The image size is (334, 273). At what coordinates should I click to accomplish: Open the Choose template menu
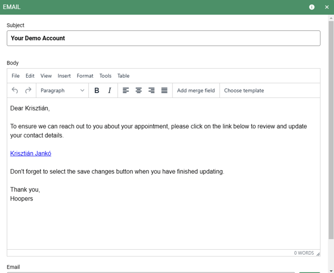[244, 91]
